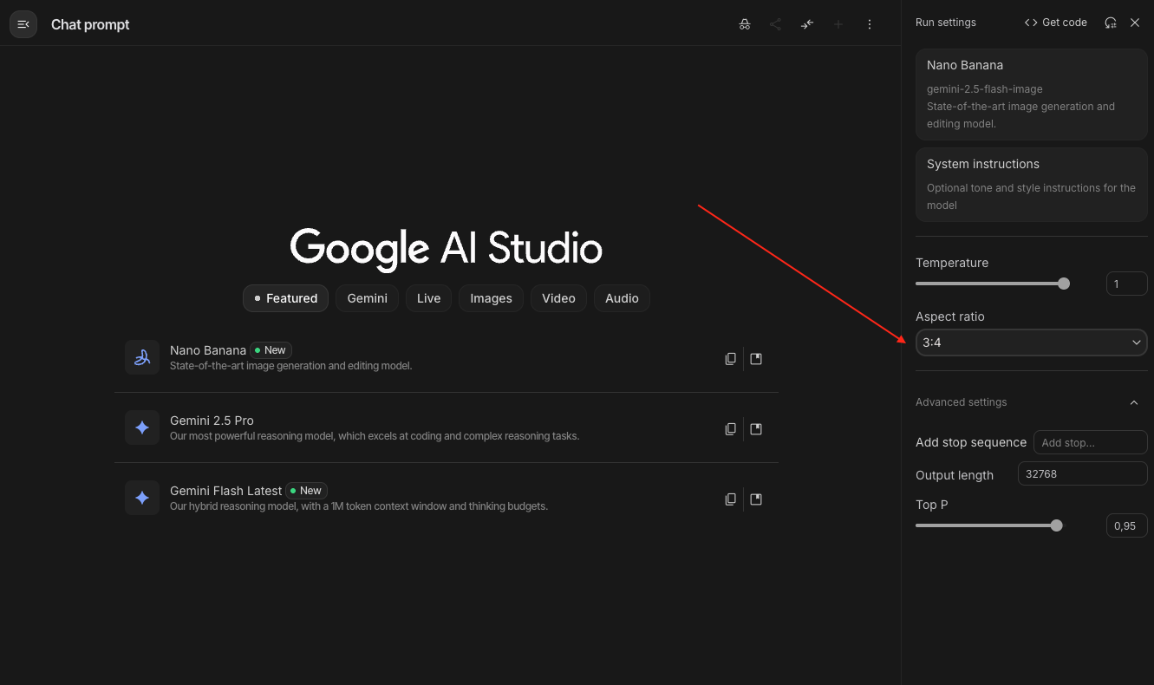Switch to the Images tab
Viewport: 1154px width, 685px height.
pos(491,298)
